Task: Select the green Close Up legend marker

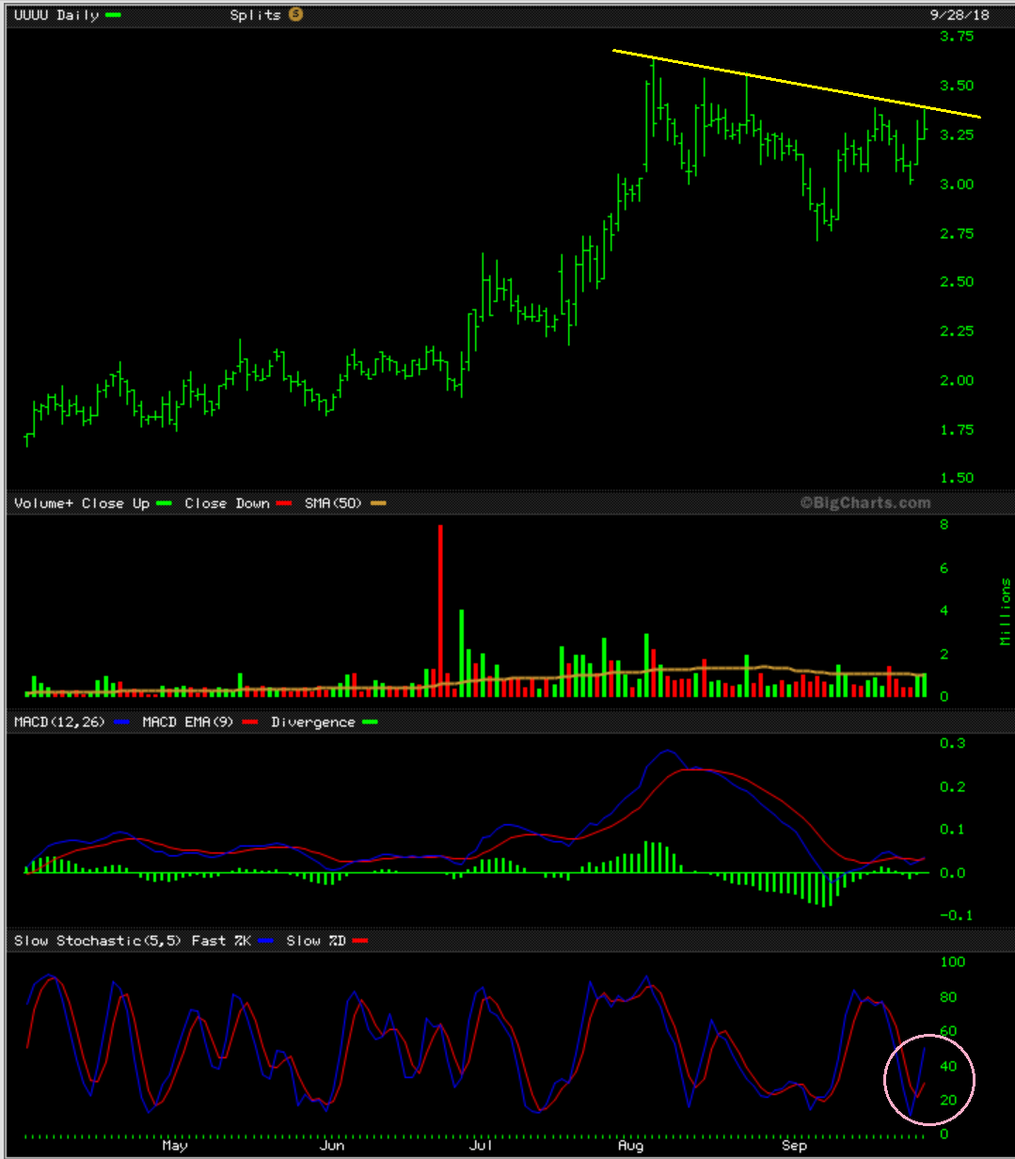Action: 165,503
